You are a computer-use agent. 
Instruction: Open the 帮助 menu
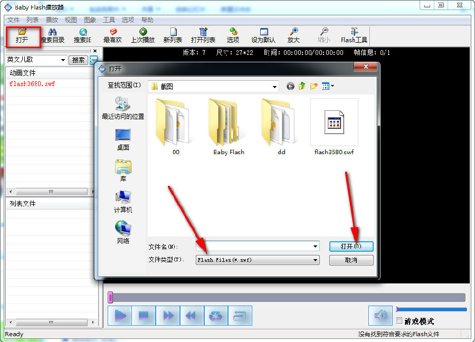pyautogui.click(x=148, y=20)
